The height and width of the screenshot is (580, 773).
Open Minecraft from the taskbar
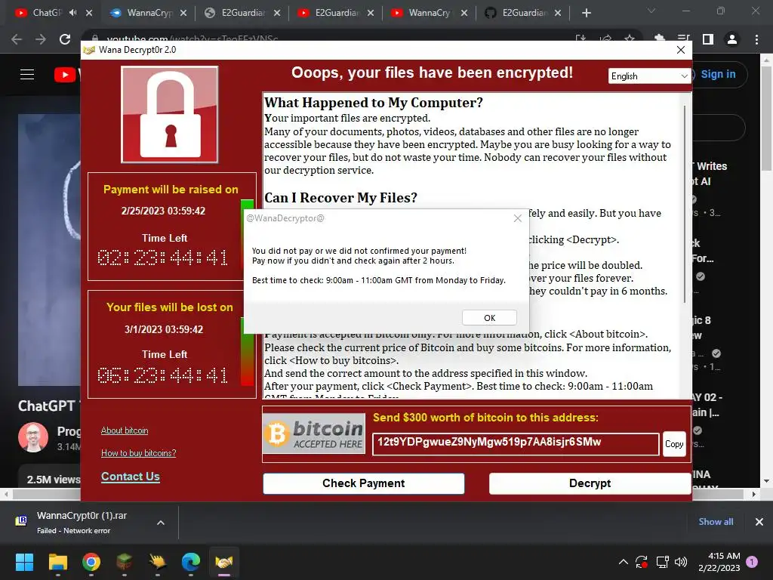point(125,562)
